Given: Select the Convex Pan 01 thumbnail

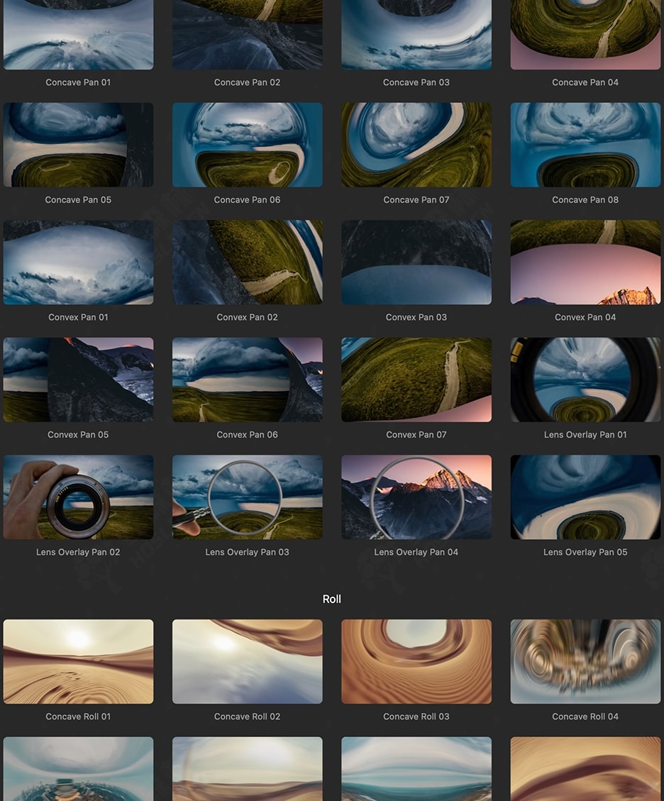Looking at the screenshot, I should point(78,262).
